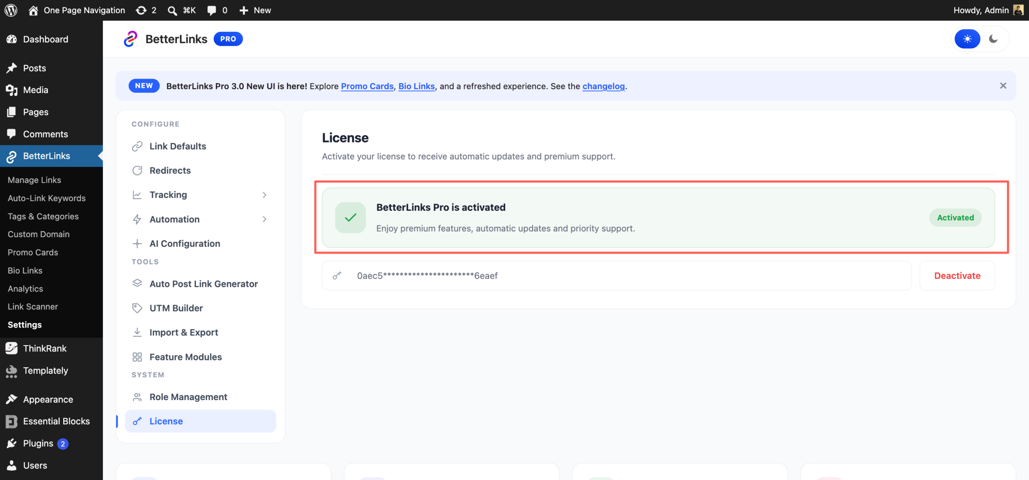Click the WordPress logo icon
This screenshot has height=480, width=1029.
11,10
